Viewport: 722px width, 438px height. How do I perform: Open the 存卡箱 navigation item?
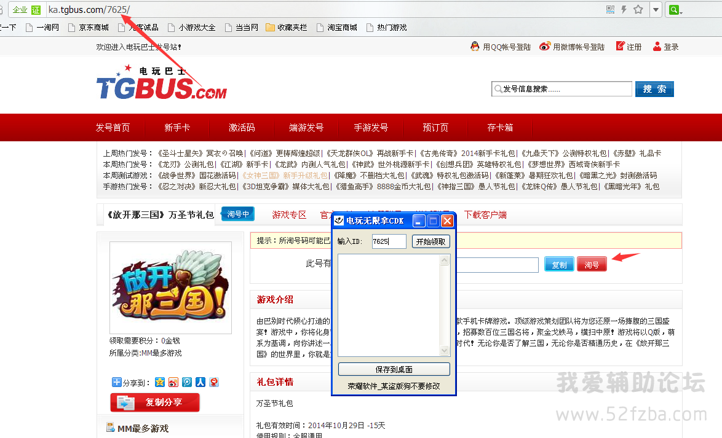(500, 127)
